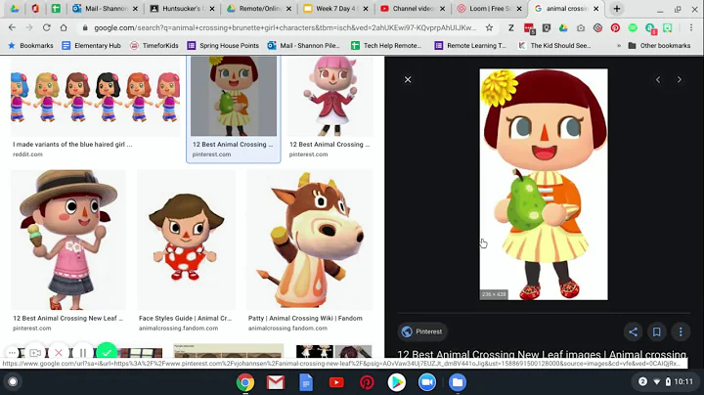Open the pinned Office tab
704x395 pixels.
(x=35, y=9)
